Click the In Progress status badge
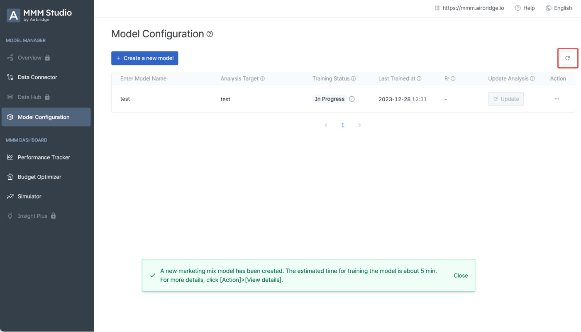Viewport: 581px width, 332px height. (330, 99)
